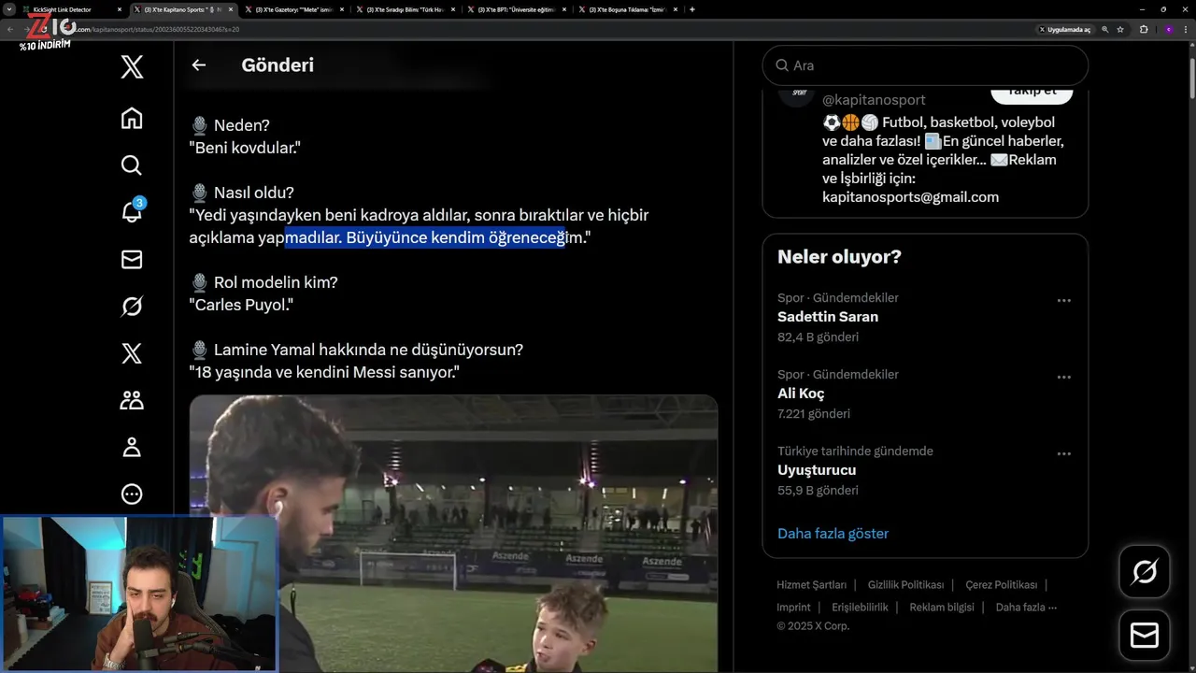This screenshot has width=1196, height=673.
Task: Bookmark the page with the star icon
Action: coord(1120,29)
